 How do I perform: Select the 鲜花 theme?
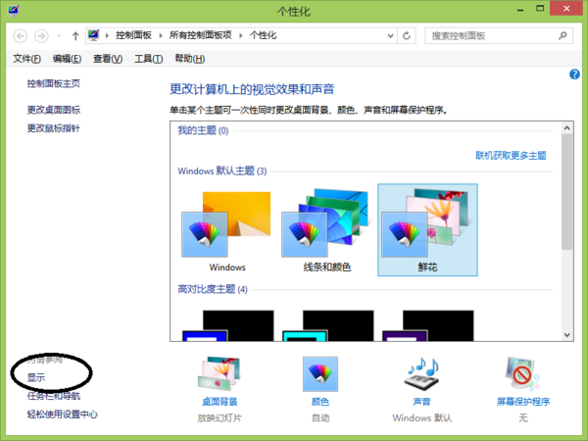pos(427,230)
